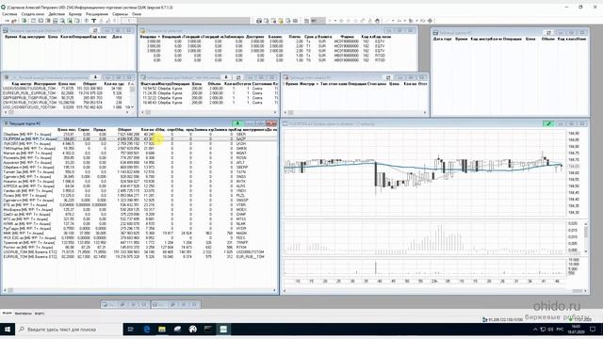Click the terminal app icon on the taskbar

point(208,330)
